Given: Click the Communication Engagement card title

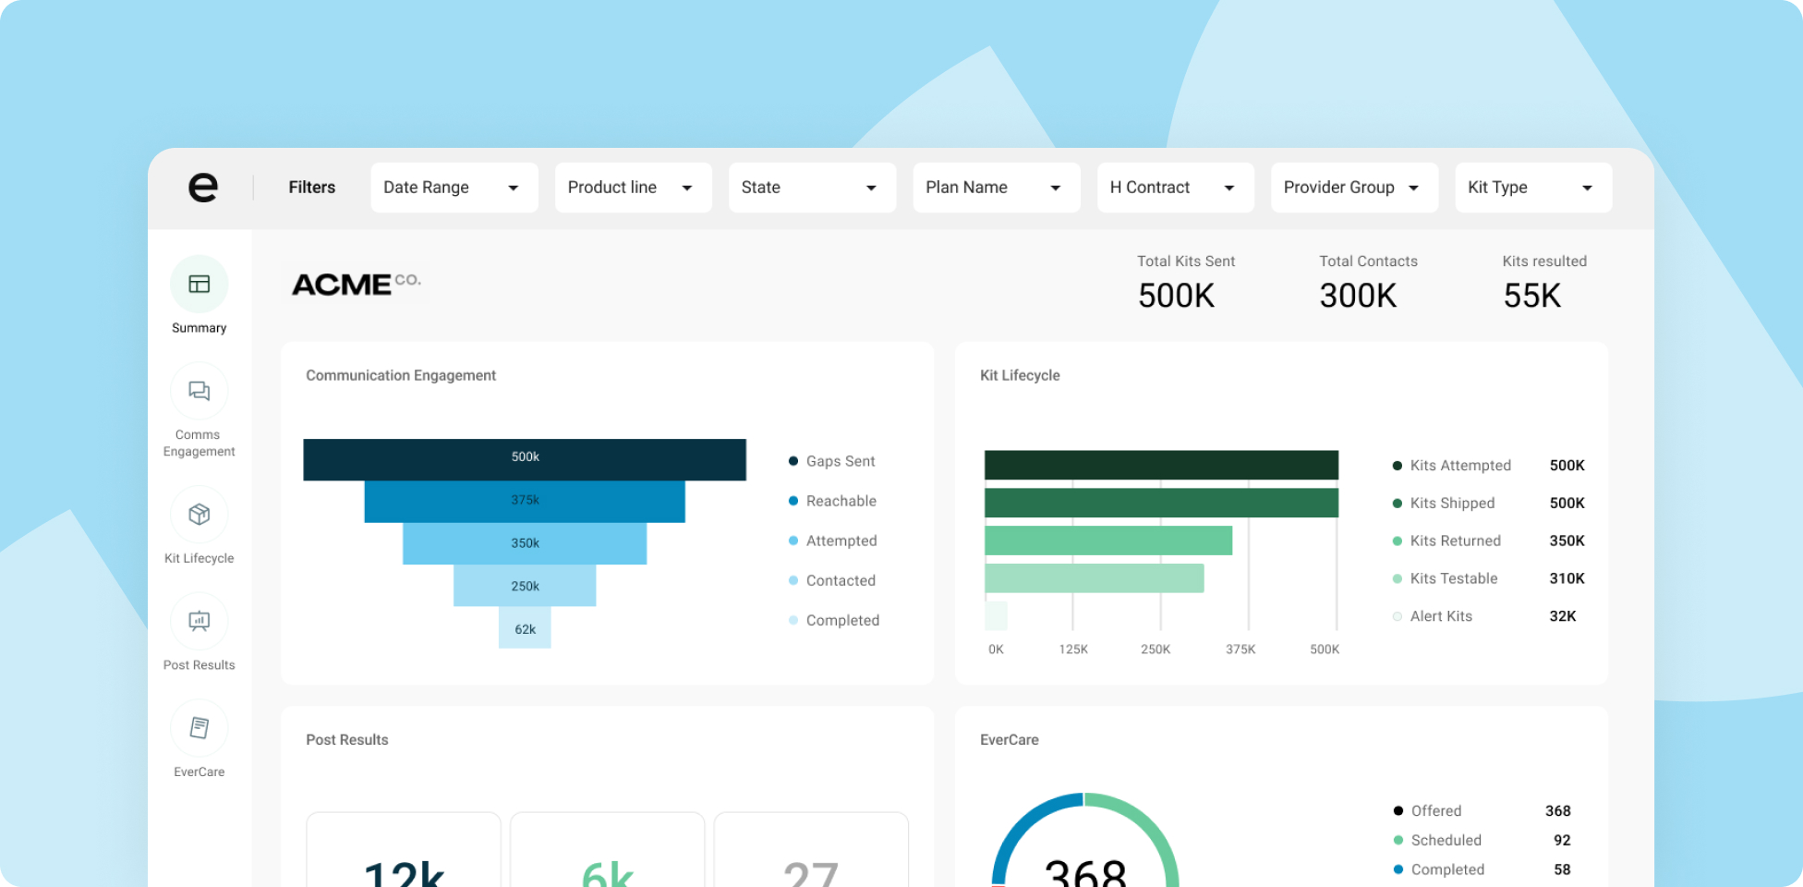Looking at the screenshot, I should (x=401, y=376).
